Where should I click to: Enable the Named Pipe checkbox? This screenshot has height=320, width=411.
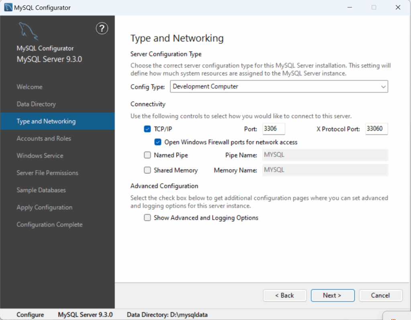(x=147, y=155)
